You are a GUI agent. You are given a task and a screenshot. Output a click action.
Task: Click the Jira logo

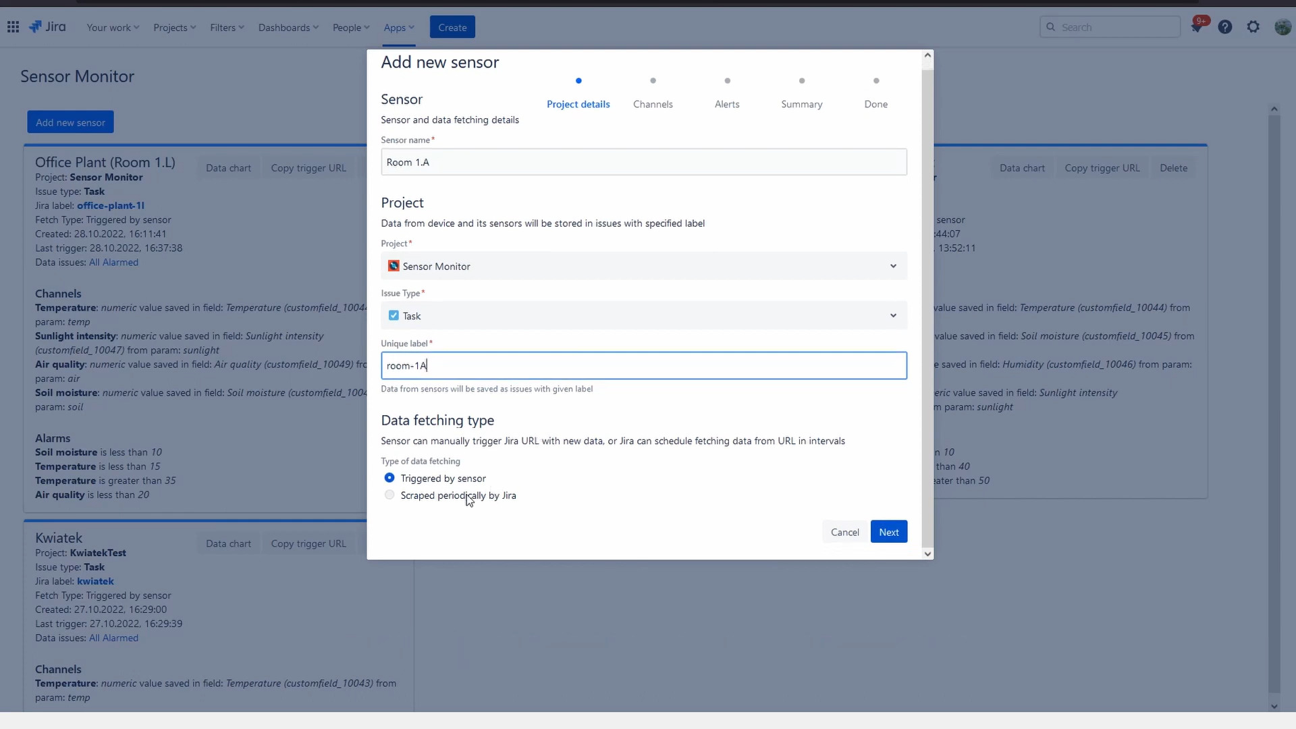pyautogui.click(x=47, y=27)
